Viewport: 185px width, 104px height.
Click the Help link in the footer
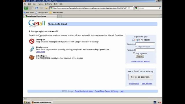point(121,91)
